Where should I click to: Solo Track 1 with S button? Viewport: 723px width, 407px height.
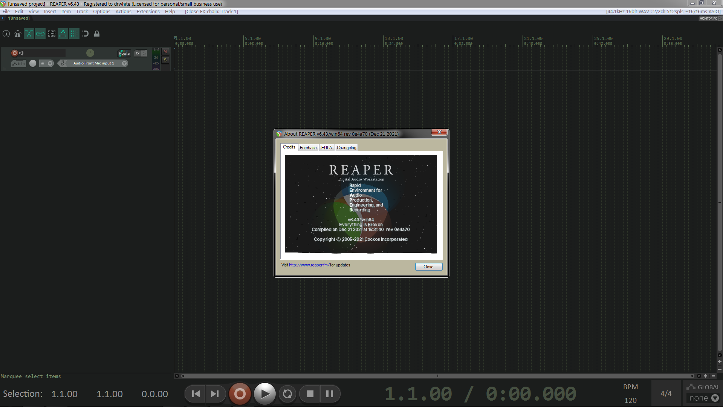point(165,60)
